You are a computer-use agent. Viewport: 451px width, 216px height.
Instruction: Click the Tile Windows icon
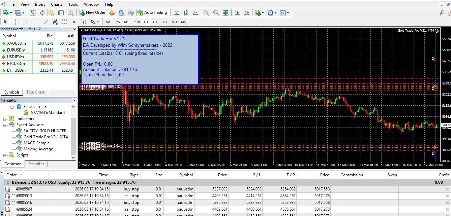[225, 13]
